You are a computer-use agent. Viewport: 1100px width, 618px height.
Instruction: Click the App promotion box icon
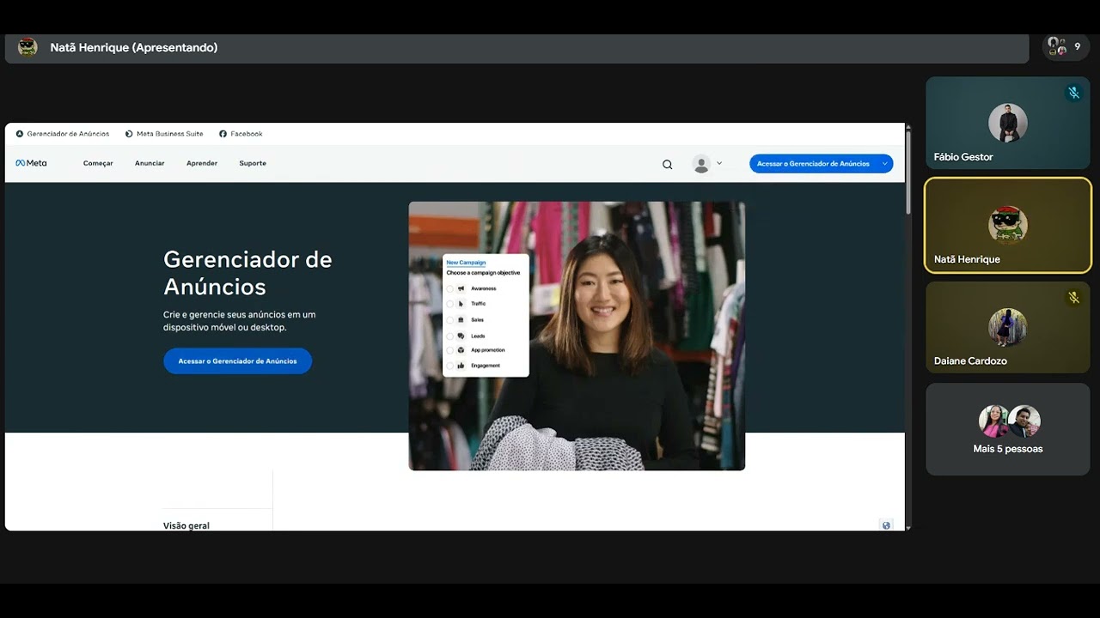[461, 350]
